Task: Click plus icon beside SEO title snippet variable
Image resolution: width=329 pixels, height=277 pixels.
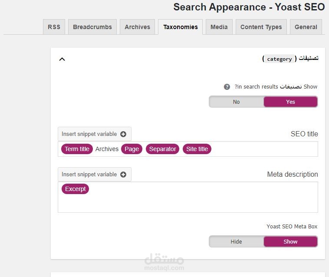Action: tap(123, 134)
